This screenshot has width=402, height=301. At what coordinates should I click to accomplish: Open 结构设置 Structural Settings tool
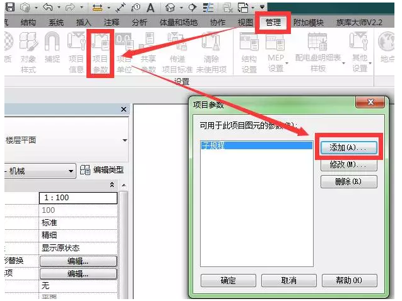tap(249, 53)
